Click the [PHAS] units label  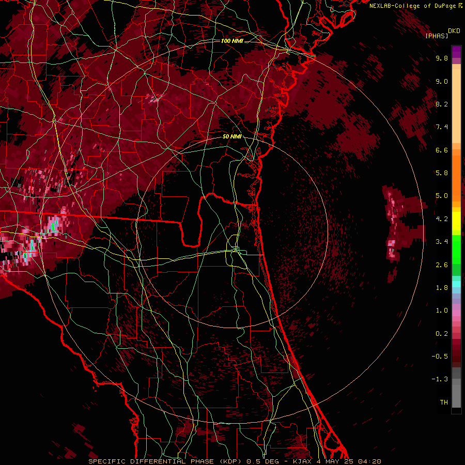[437, 36]
